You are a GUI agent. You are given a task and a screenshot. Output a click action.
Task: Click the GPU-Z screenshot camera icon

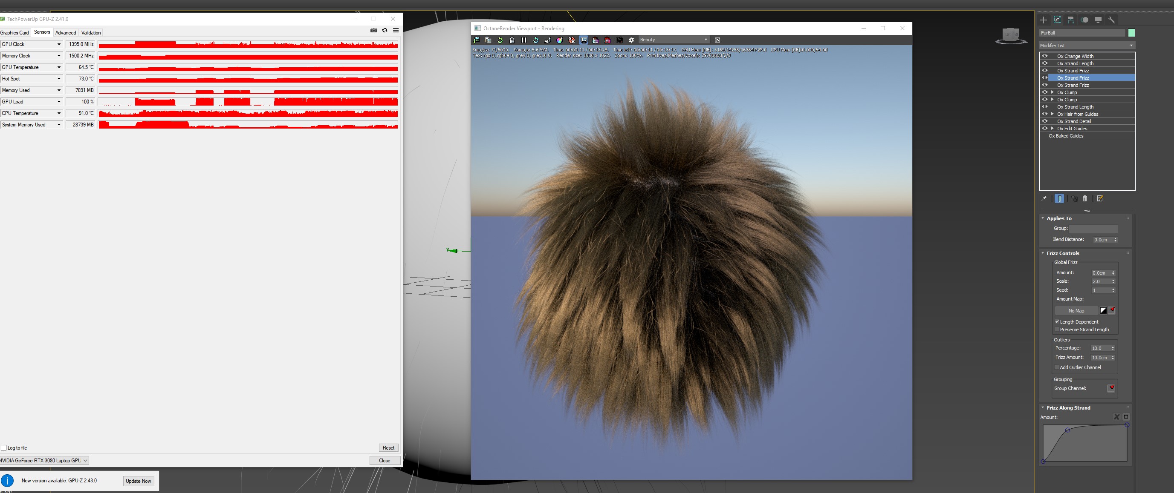click(x=374, y=31)
